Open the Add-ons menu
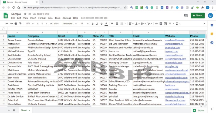Viewport: 216px width, 113px height. (x=67, y=18)
